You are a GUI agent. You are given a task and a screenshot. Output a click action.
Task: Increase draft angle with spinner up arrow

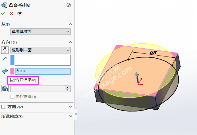(68, 87)
